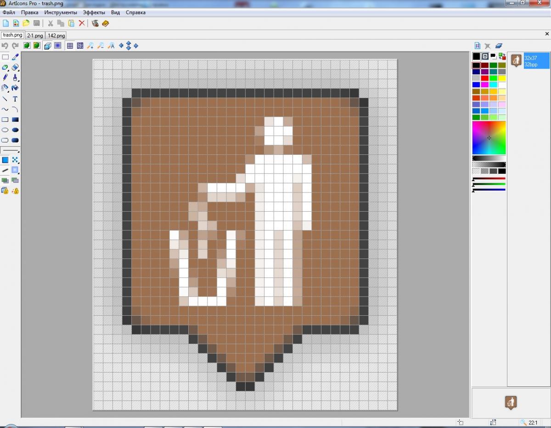
Task: Toggle the hatched transparency grid button
Action: [x=80, y=46]
